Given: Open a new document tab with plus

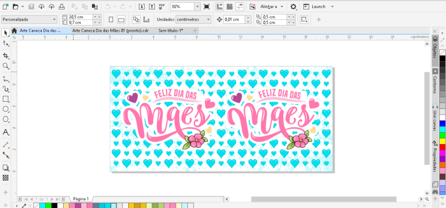Looking at the screenshot, I should [195, 31].
